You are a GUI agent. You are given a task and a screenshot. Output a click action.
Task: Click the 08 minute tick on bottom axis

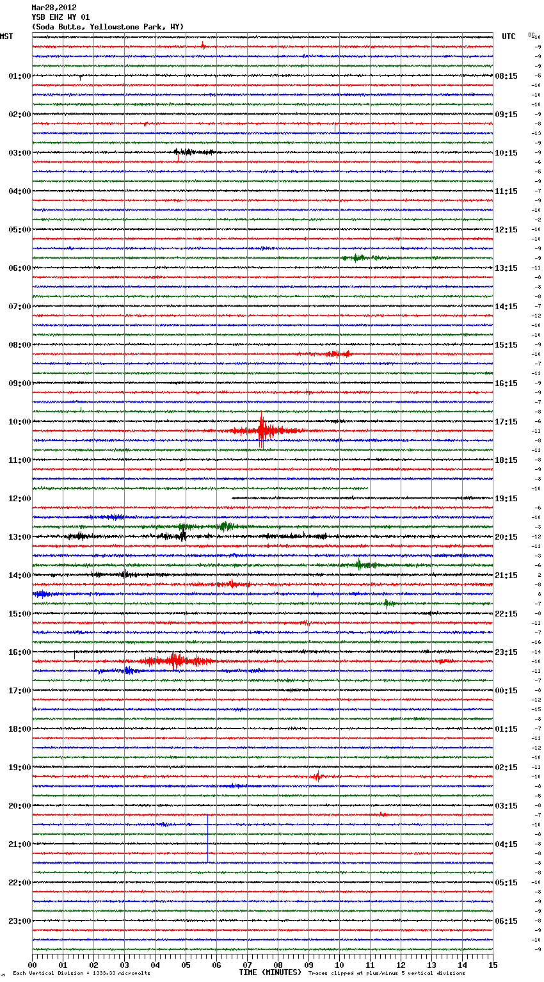pos(278,965)
